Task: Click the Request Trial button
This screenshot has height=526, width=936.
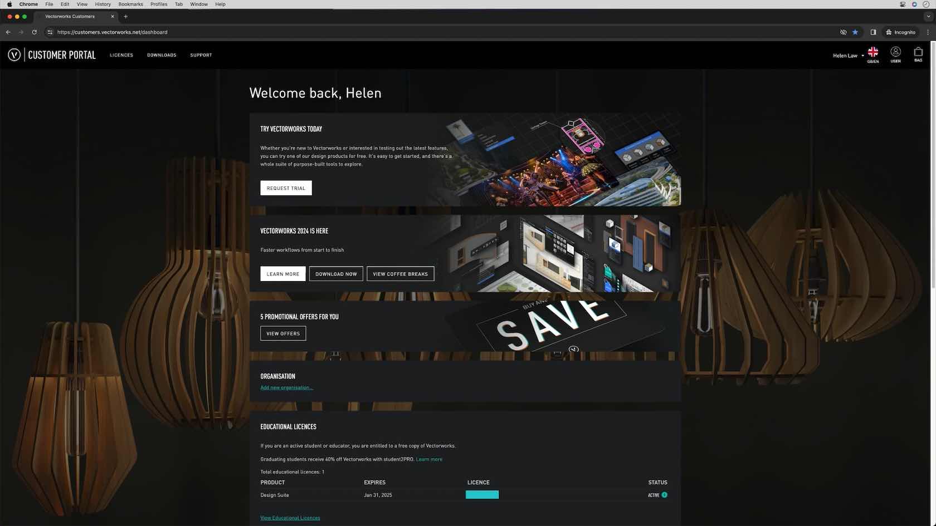Action: tap(286, 188)
